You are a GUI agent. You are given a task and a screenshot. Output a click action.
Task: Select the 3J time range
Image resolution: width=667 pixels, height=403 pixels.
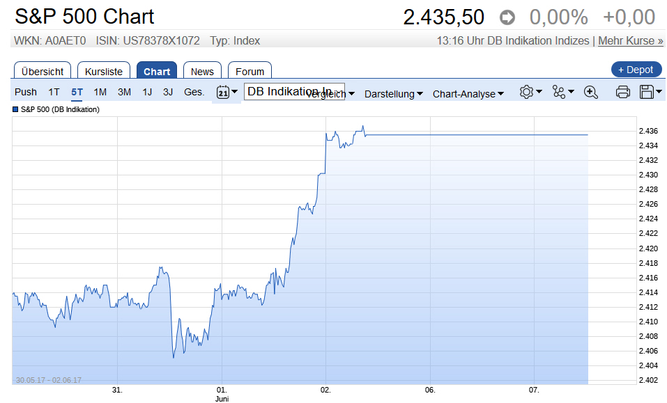(x=168, y=92)
